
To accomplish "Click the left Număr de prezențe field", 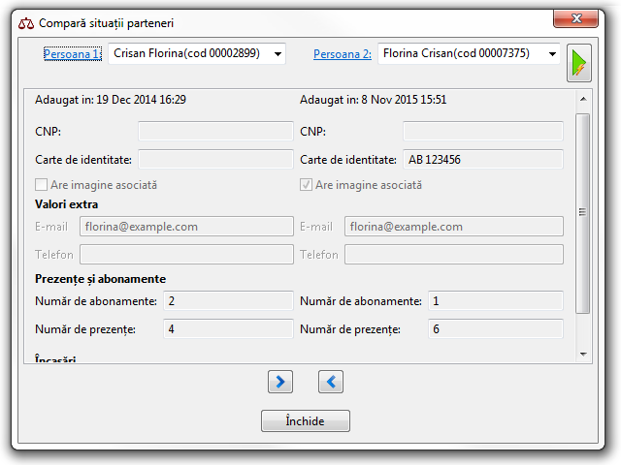I will (227, 329).
